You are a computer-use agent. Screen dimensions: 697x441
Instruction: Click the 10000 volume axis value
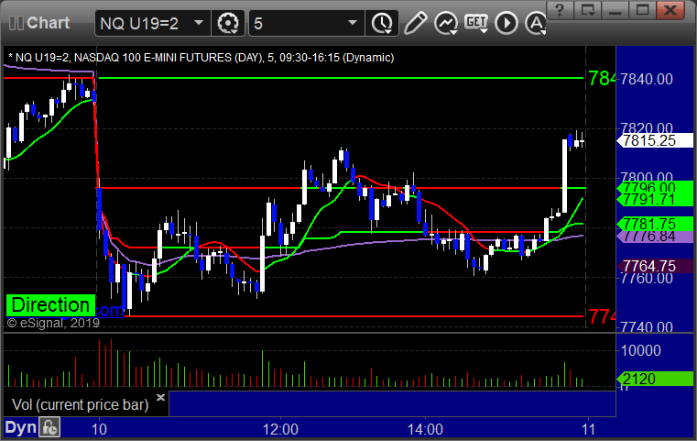tap(641, 350)
